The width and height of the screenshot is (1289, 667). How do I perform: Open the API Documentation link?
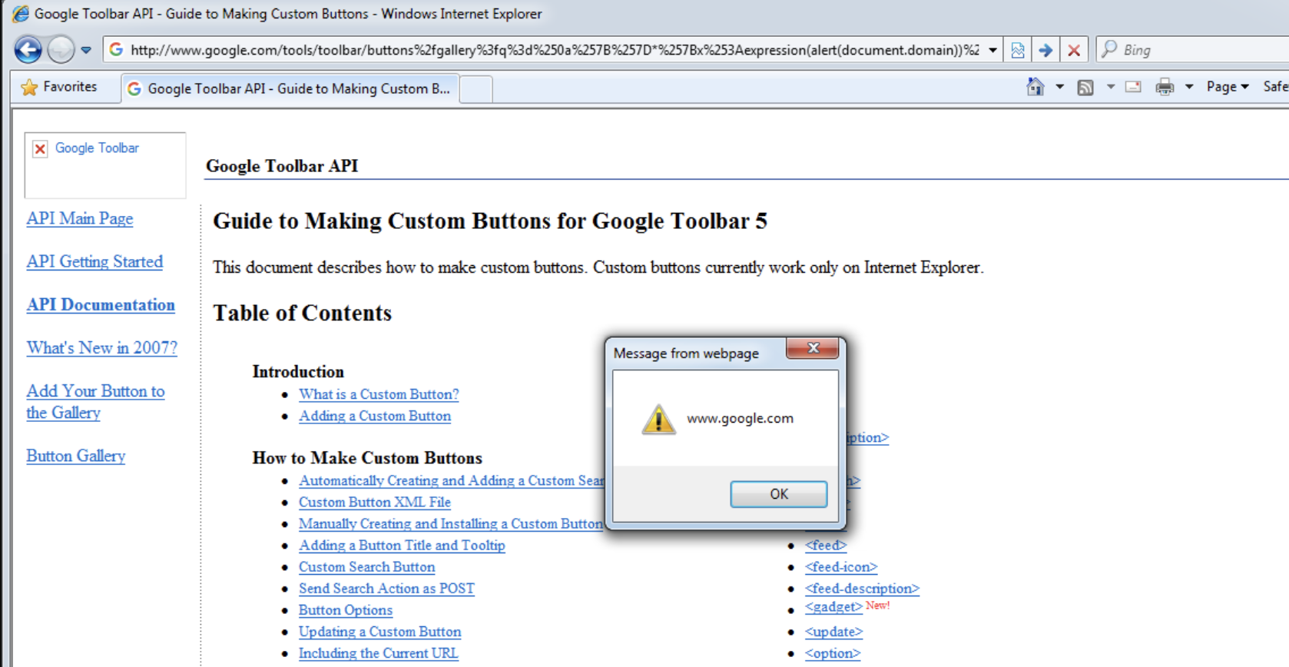pos(101,304)
